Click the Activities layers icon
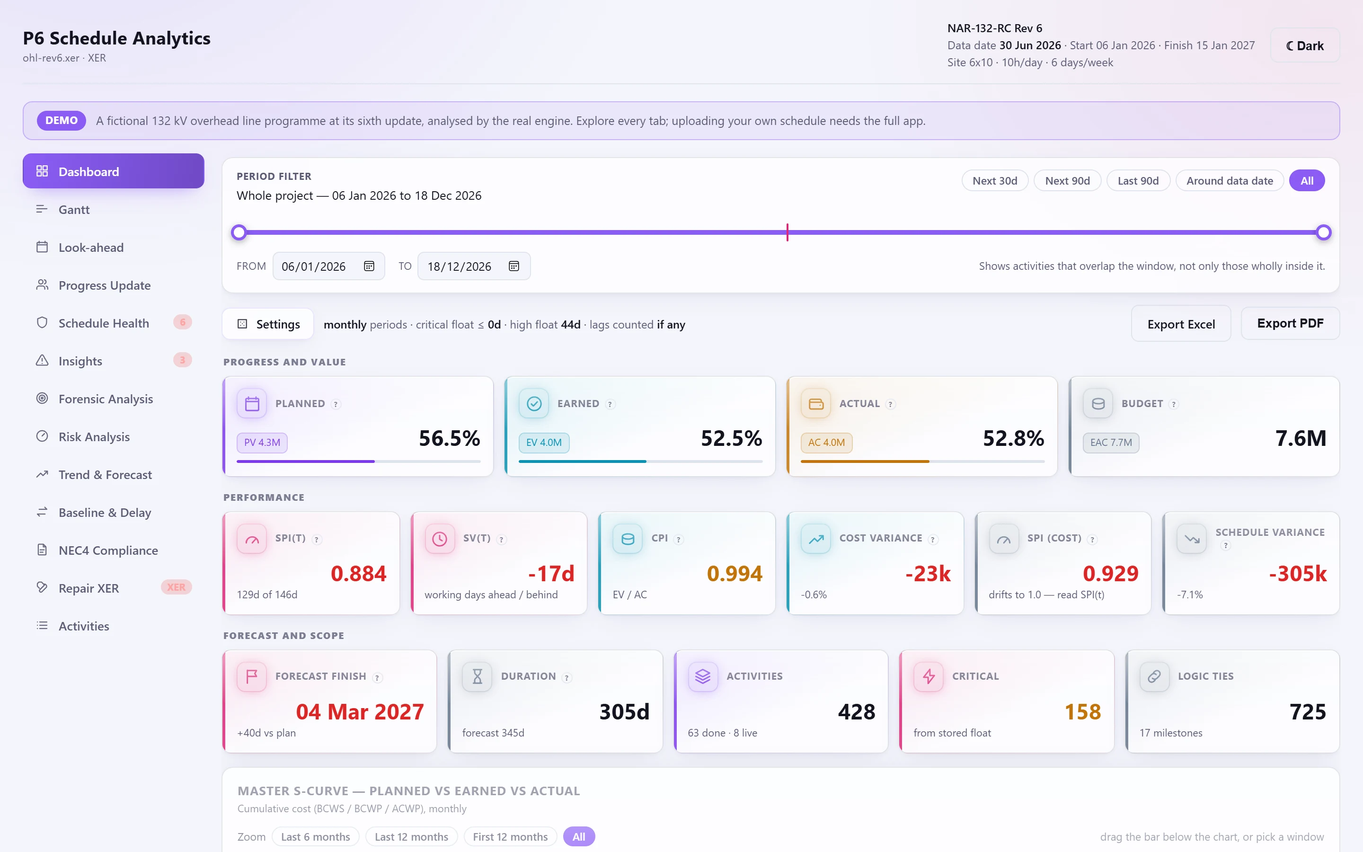Screen dimensions: 1363x852 (x=703, y=676)
